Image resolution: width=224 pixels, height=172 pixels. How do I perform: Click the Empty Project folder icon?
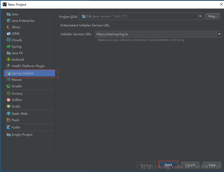point(9,134)
